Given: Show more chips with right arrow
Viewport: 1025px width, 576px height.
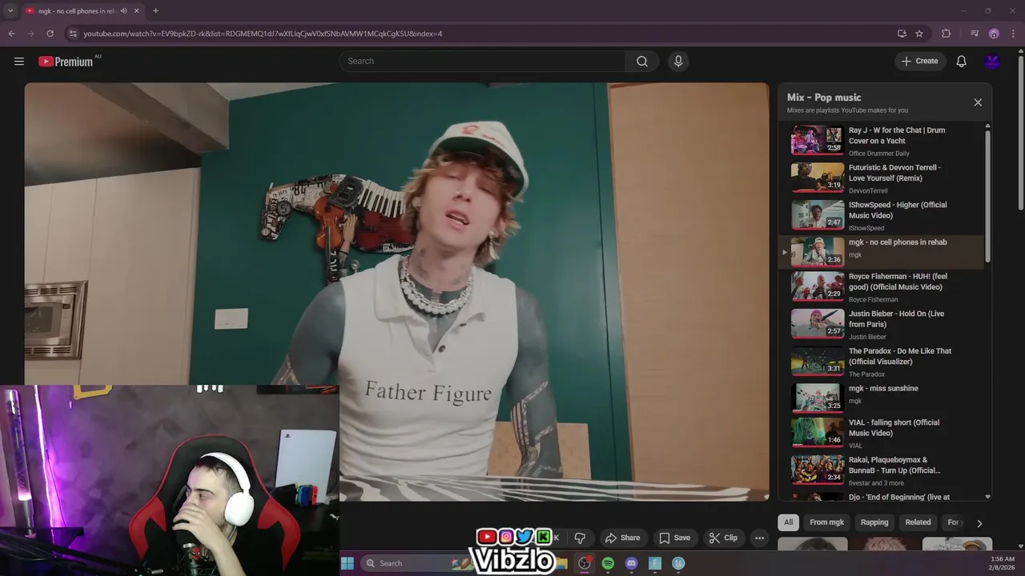Looking at the screenshot, I should coord(979,523).
